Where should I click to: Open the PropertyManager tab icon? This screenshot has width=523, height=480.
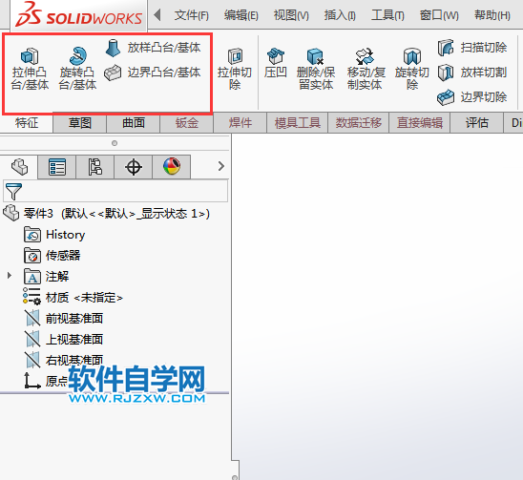[x=57, y=167]
